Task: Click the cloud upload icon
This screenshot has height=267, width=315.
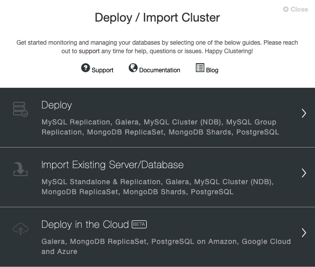Action: [x=21, y=229]
